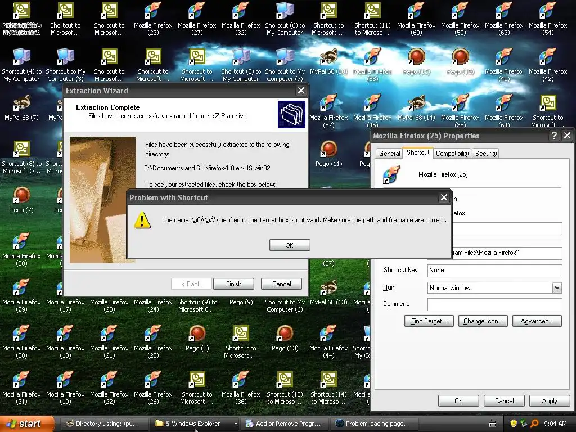This screenshot has width=576, height=432.
Task: Select Pego (12) desktop icon
Action: 417,62
